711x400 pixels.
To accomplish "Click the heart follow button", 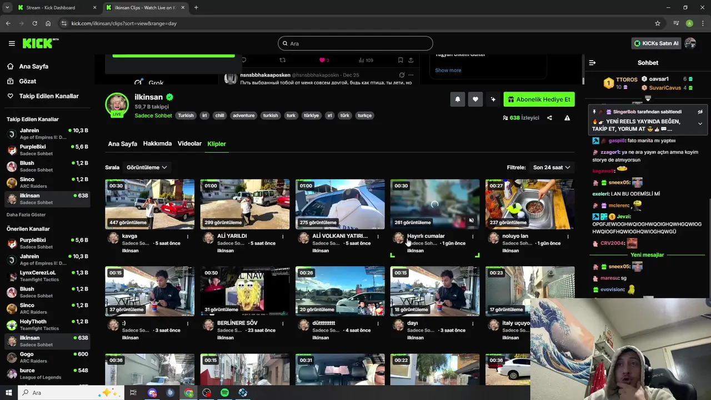I will [x=475, y=99].
